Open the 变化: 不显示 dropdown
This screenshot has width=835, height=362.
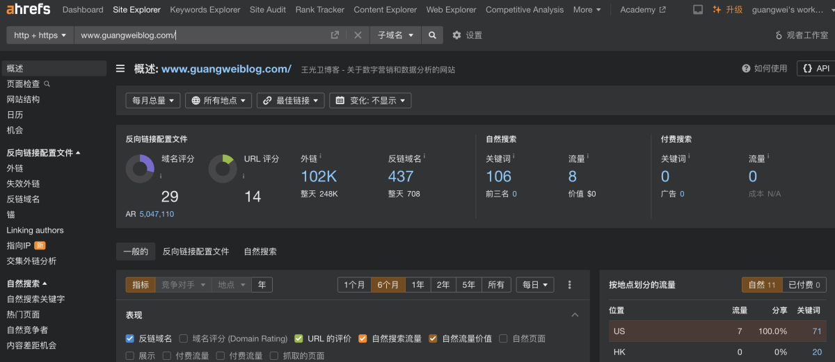(370, 100)
